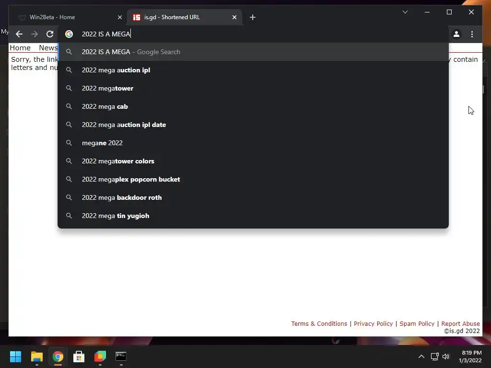
Task: Open the News link on is.gd page
Action: coord(48,48)
